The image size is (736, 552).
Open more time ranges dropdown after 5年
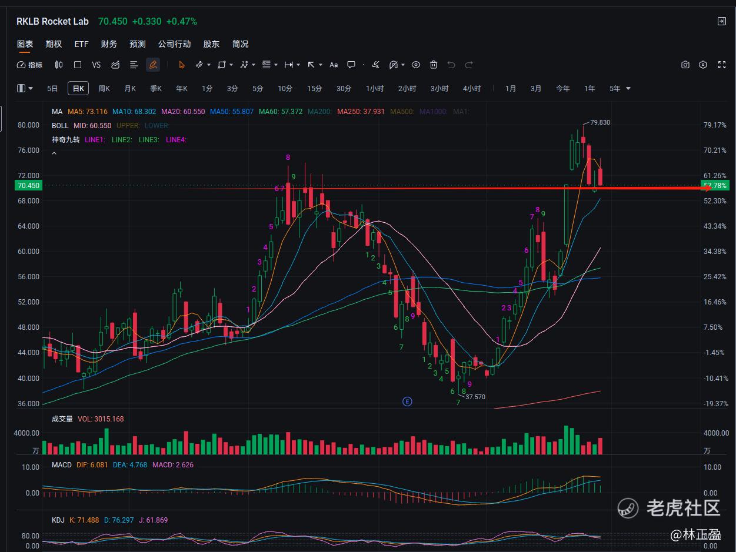(628, 88)
